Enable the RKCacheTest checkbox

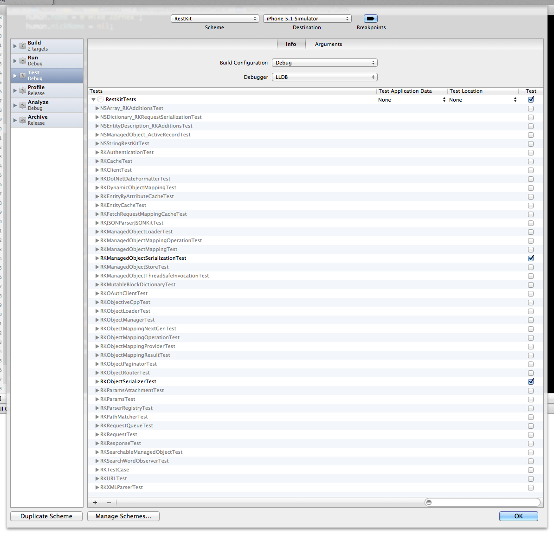pyautogui.click(x=531, y=161)
